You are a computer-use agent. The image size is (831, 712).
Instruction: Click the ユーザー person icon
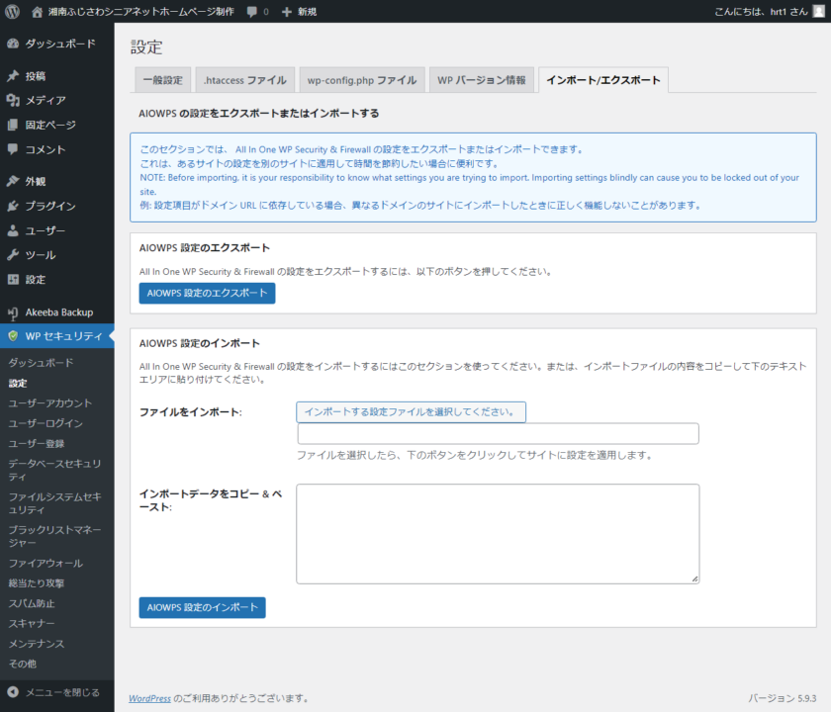pyautogui.click(x=13, y=230)
